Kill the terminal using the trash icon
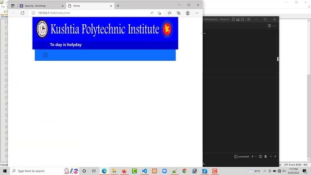The image size is (311, 175). pyautogui.click(x=266, y=157)
